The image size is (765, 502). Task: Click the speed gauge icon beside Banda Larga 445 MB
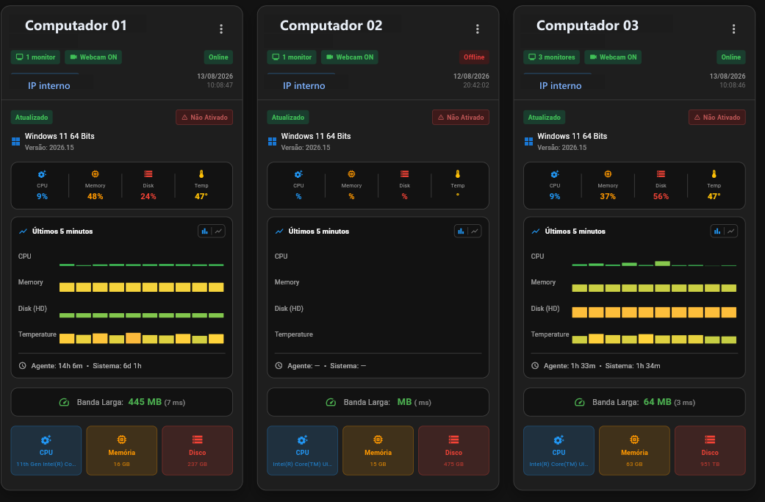coord(65,403)
